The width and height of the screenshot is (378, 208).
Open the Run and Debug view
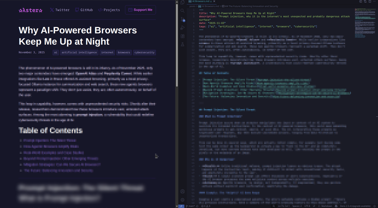[182, 28]
